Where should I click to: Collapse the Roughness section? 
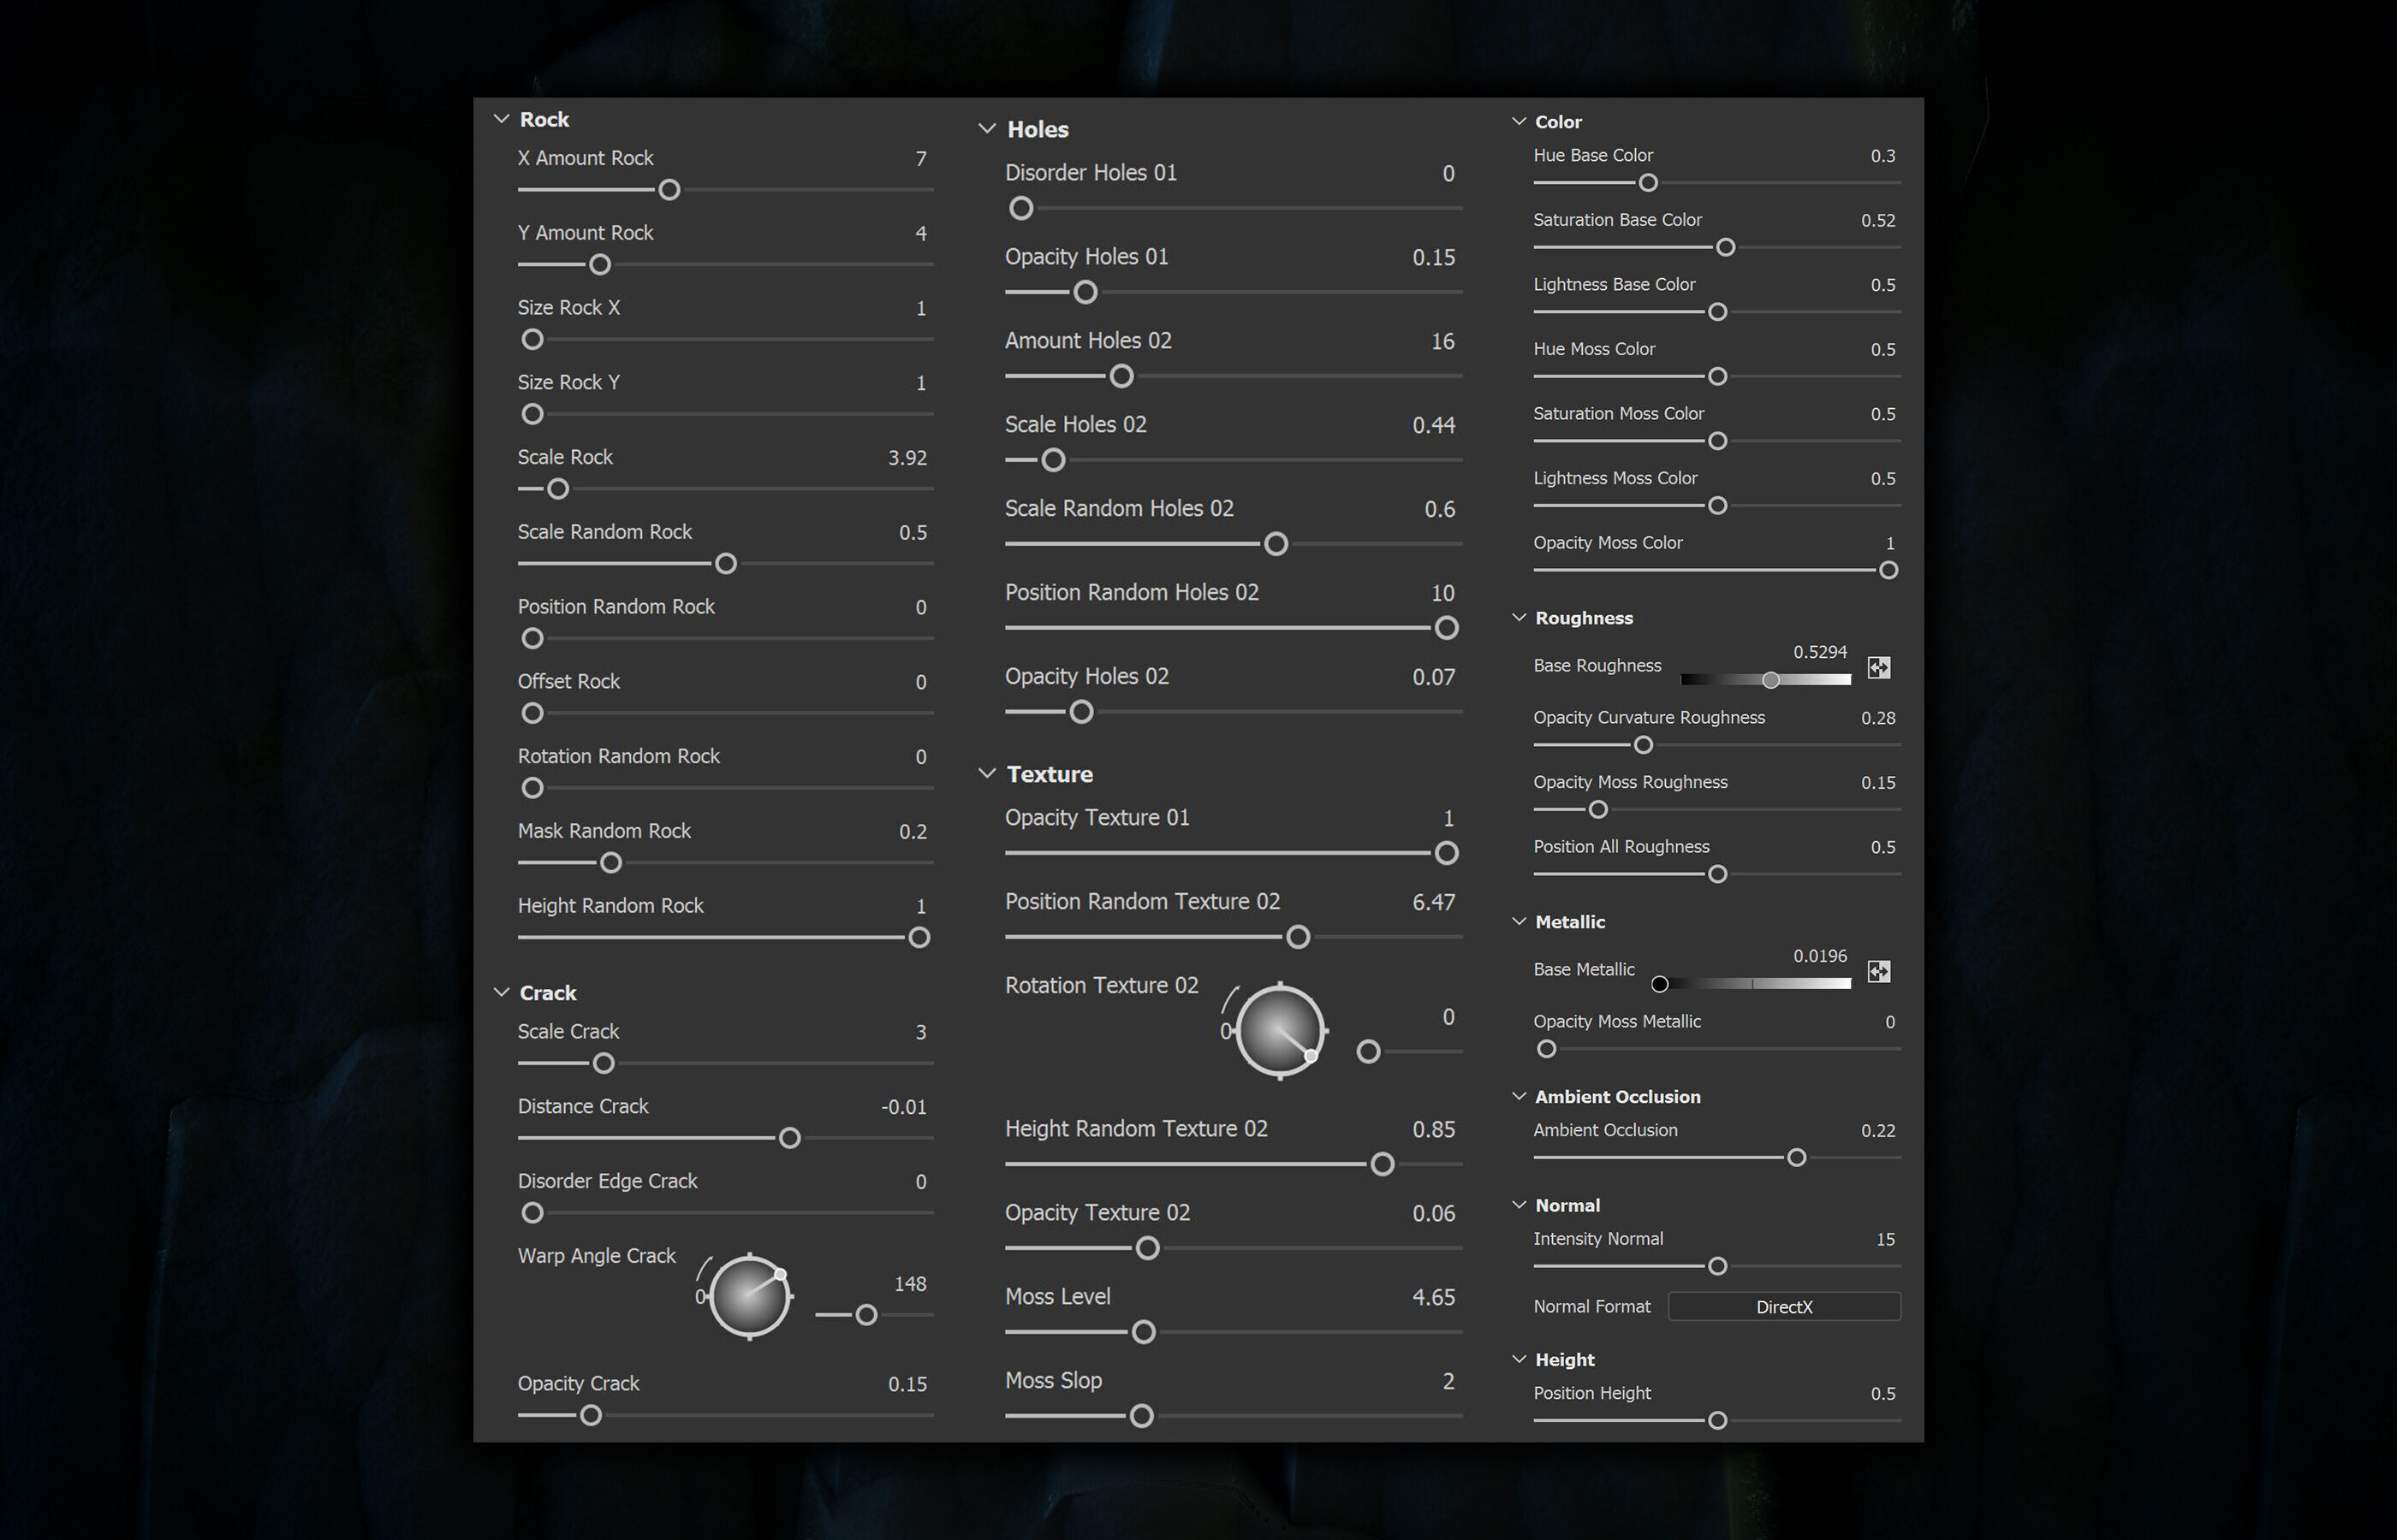1519,618
